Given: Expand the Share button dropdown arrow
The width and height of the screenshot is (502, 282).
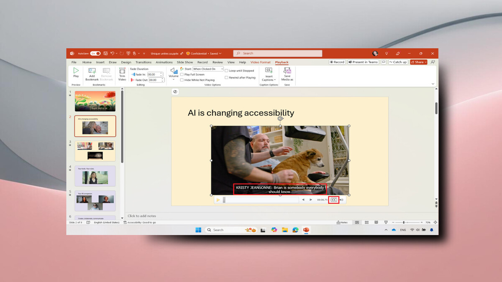Looking at the screenshot, I should click(425, 62).
